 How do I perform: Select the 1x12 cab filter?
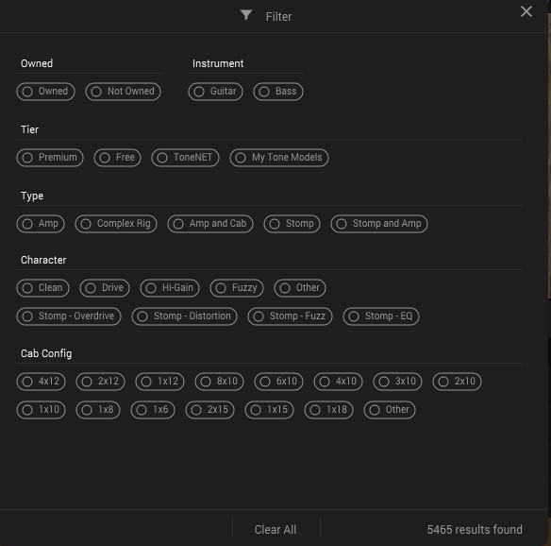pos(159,382)
